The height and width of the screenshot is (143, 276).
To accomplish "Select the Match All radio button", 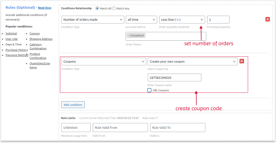I will (x=97, y=8).
